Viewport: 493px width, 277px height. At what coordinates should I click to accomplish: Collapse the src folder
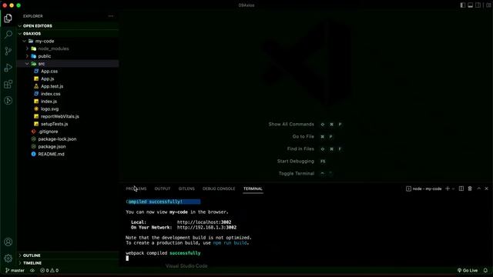(68, 64)
